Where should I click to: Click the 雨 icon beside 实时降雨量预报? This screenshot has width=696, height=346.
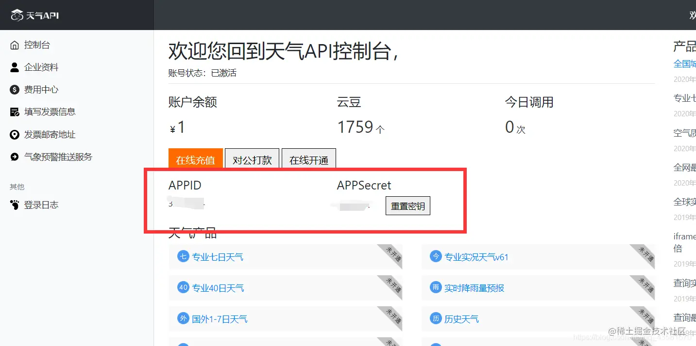(x=435, y=288)
